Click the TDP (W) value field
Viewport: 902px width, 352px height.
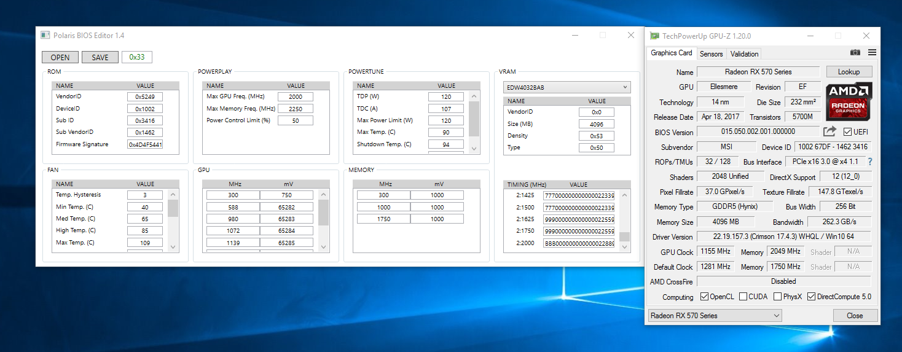pos(446,96)
